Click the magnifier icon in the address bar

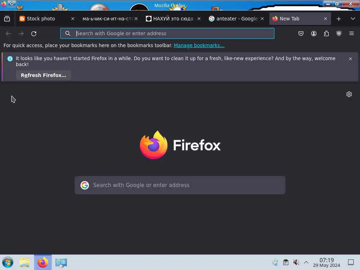coord(68,33)
